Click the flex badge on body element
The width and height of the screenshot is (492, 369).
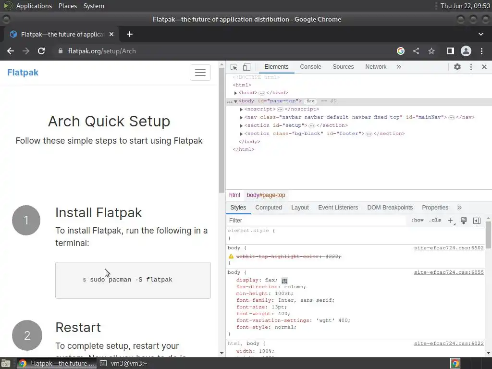pyautogui.click(x=310, y=101)
